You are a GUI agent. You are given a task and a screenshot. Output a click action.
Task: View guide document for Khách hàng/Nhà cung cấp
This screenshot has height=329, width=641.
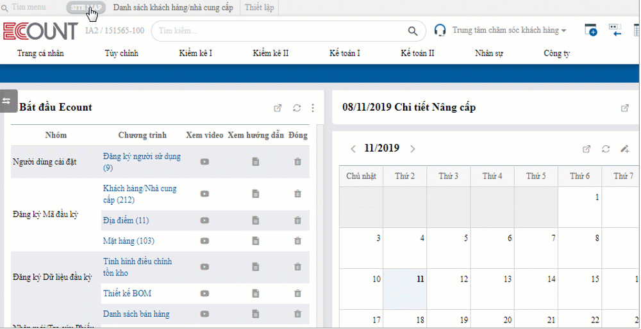pyautogui.click(x=256, y=194)
